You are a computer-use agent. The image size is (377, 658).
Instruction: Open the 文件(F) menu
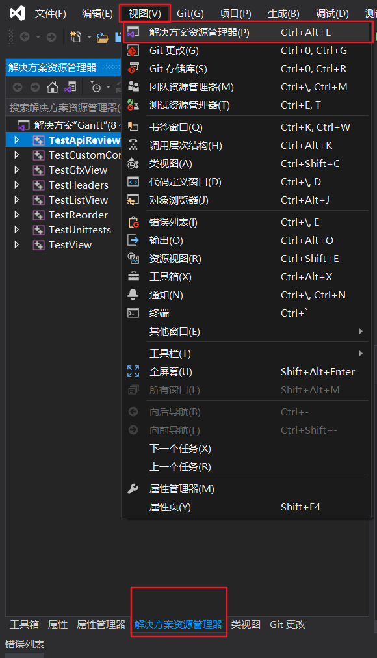coord(50,14)
